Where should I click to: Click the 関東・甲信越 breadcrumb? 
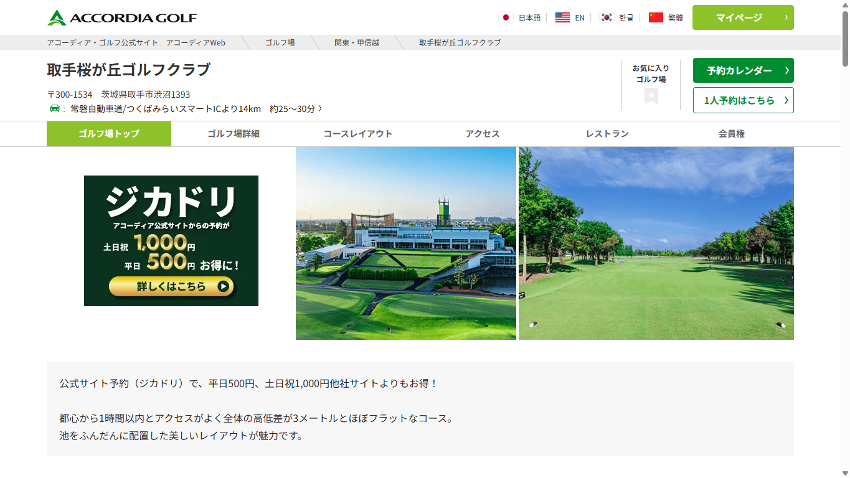click(x=357, y=42)
